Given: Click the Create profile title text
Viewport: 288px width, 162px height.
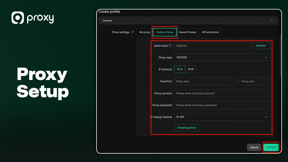Looking at the screenshot, I should coord(109,12).
